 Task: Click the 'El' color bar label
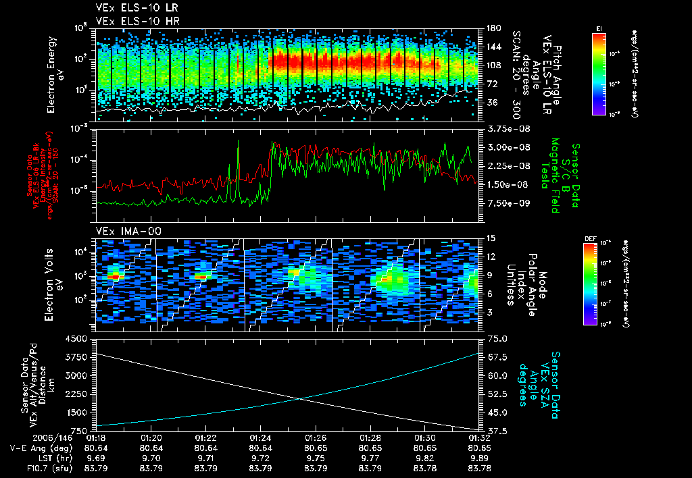(x=599, y=28)
